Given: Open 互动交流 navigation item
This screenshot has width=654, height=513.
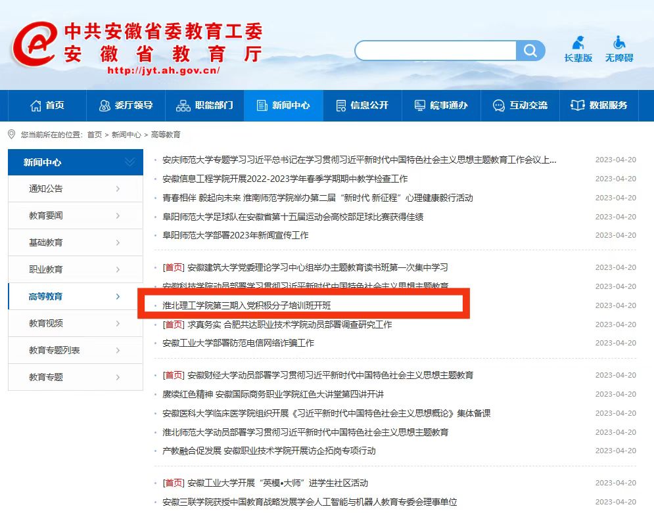Looking at the screenshot, I should click(520, 105).
